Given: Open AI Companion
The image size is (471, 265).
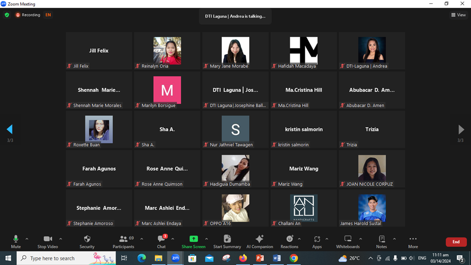Looking at the screenshot, I should point(259,241).
